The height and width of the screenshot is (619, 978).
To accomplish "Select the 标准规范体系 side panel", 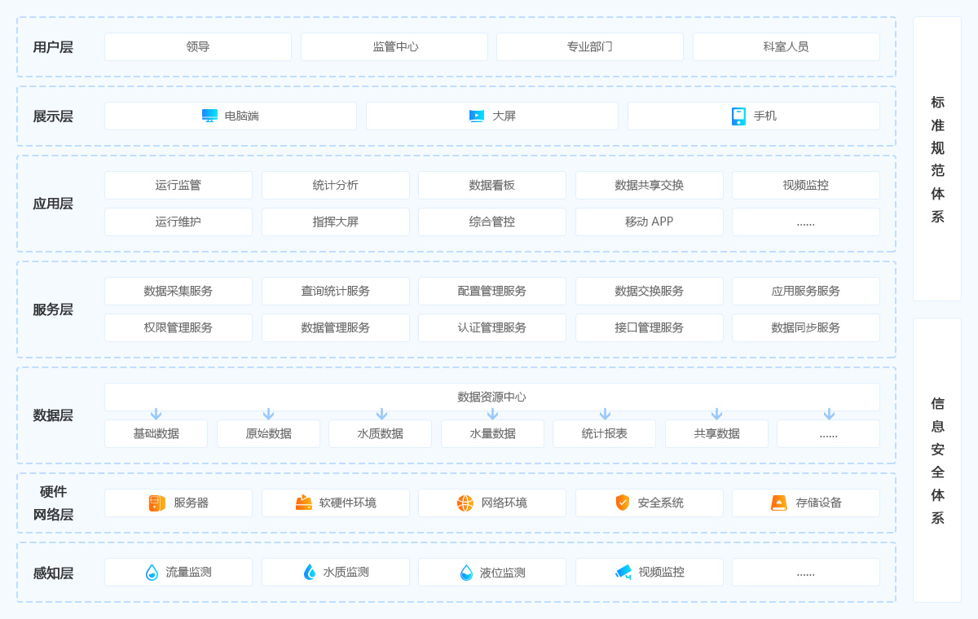I will (x=937, y=159).
